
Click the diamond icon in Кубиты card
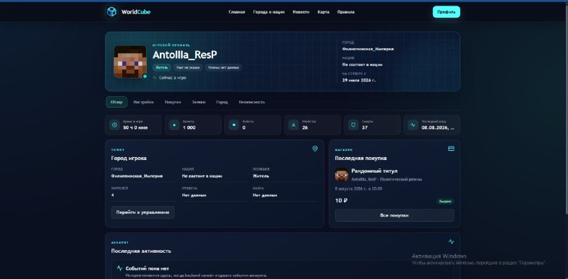point(234,125)
